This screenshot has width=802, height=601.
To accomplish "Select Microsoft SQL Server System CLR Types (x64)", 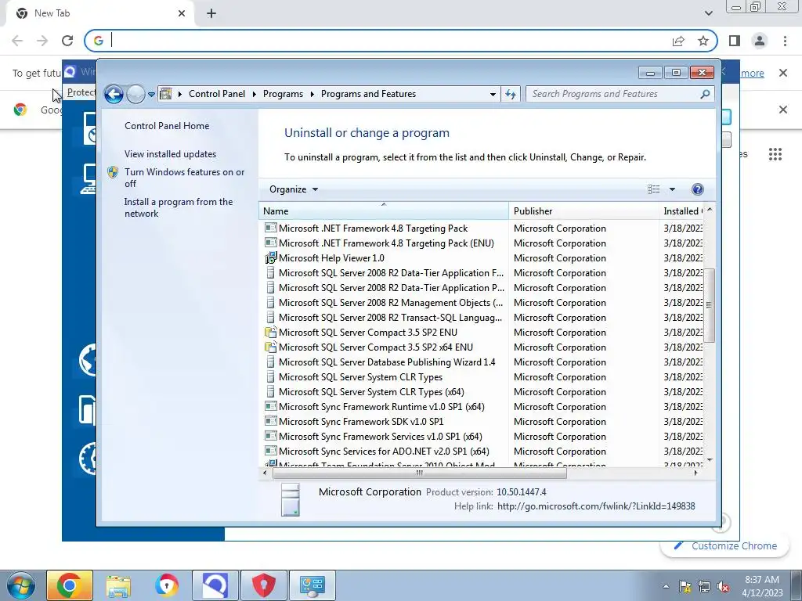I will point(371,392).
